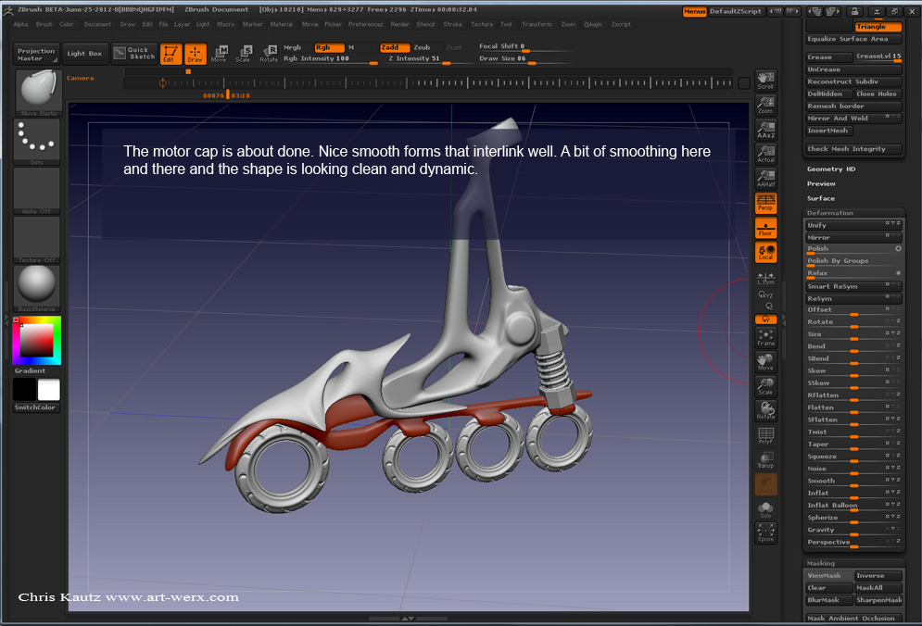
Task: Click the MaskAll button
Action: pos(878,588)
